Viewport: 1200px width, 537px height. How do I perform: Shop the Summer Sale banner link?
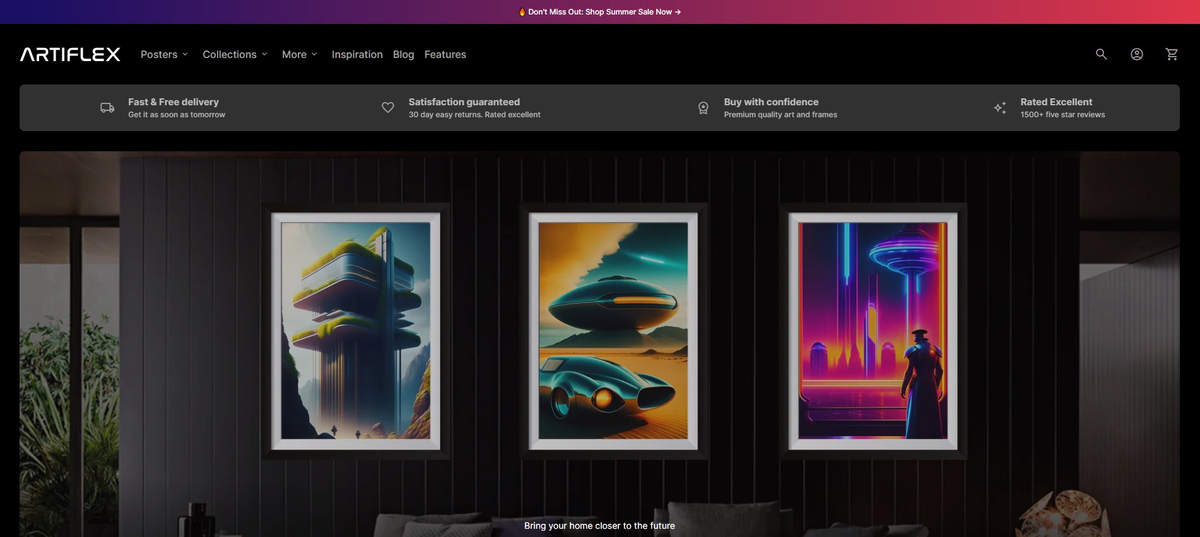599,12
